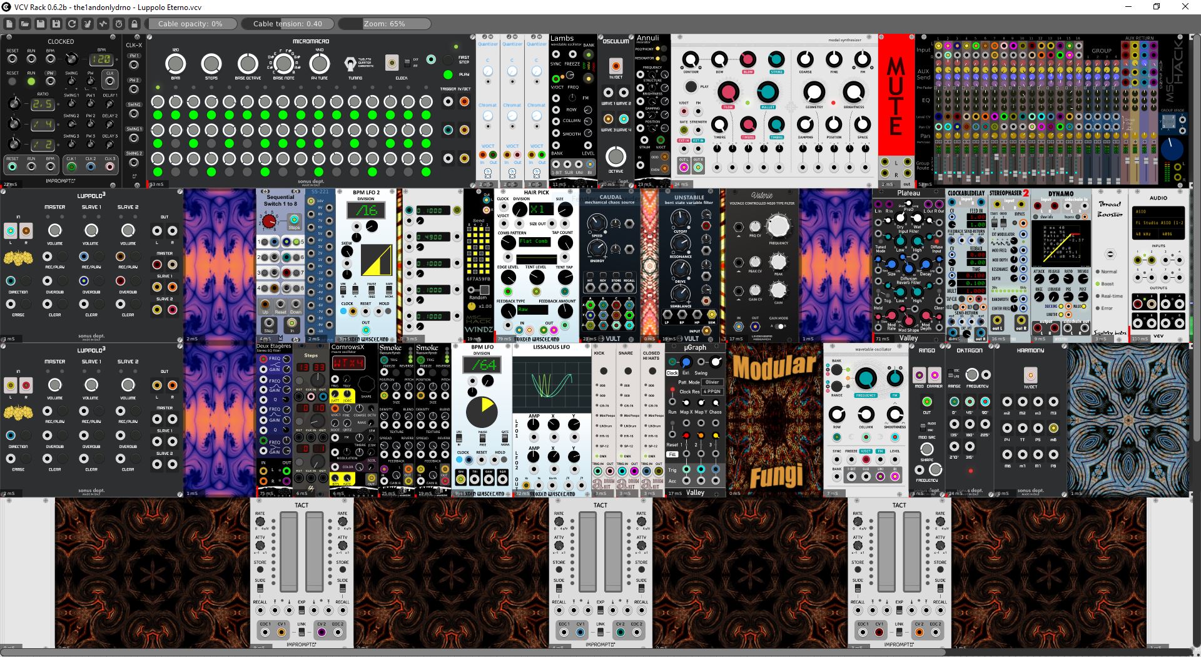Toggle the green PLAY button on Micromacro

point(448,74)
